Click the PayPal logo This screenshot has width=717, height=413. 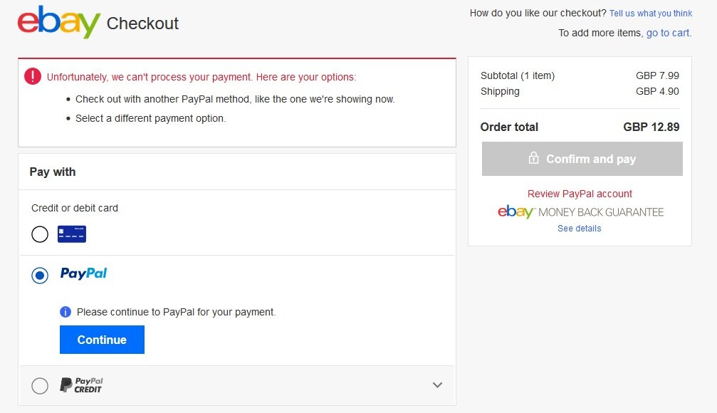83,273
